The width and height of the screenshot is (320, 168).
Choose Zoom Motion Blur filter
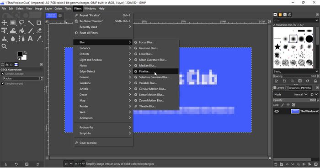tap(156, 100)
